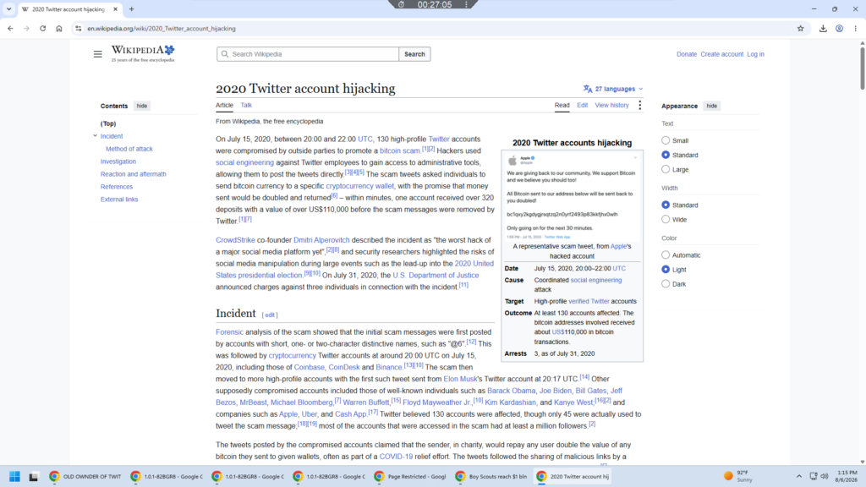Edit the Incident section
Image resolution: width=866 pixels, height=487 pixels.
coord(270,315)
